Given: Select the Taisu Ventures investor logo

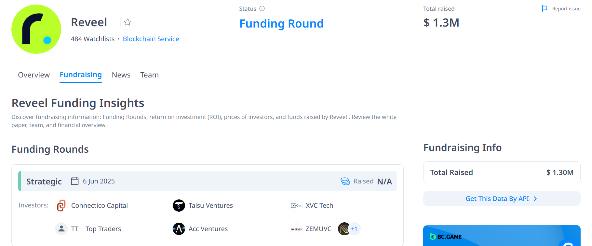Looking at the screenshot, I should coord(179,205).
